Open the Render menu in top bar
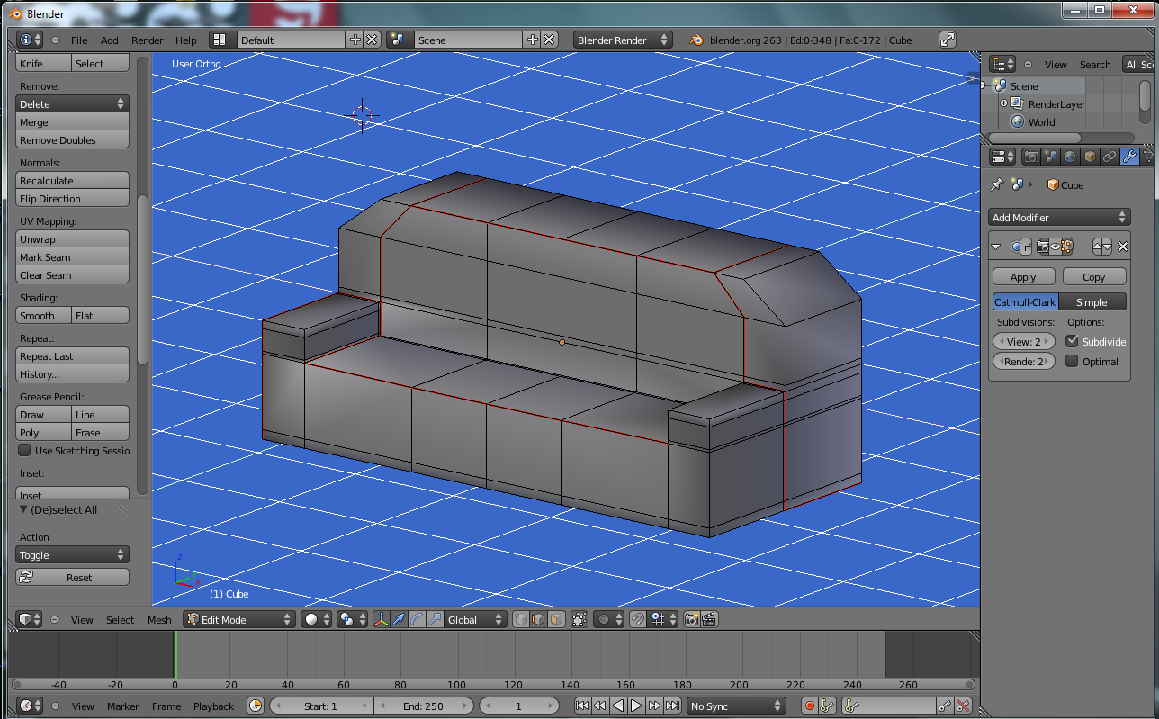The width and height of the screenshot is (1159, 719). click(147, 40)
